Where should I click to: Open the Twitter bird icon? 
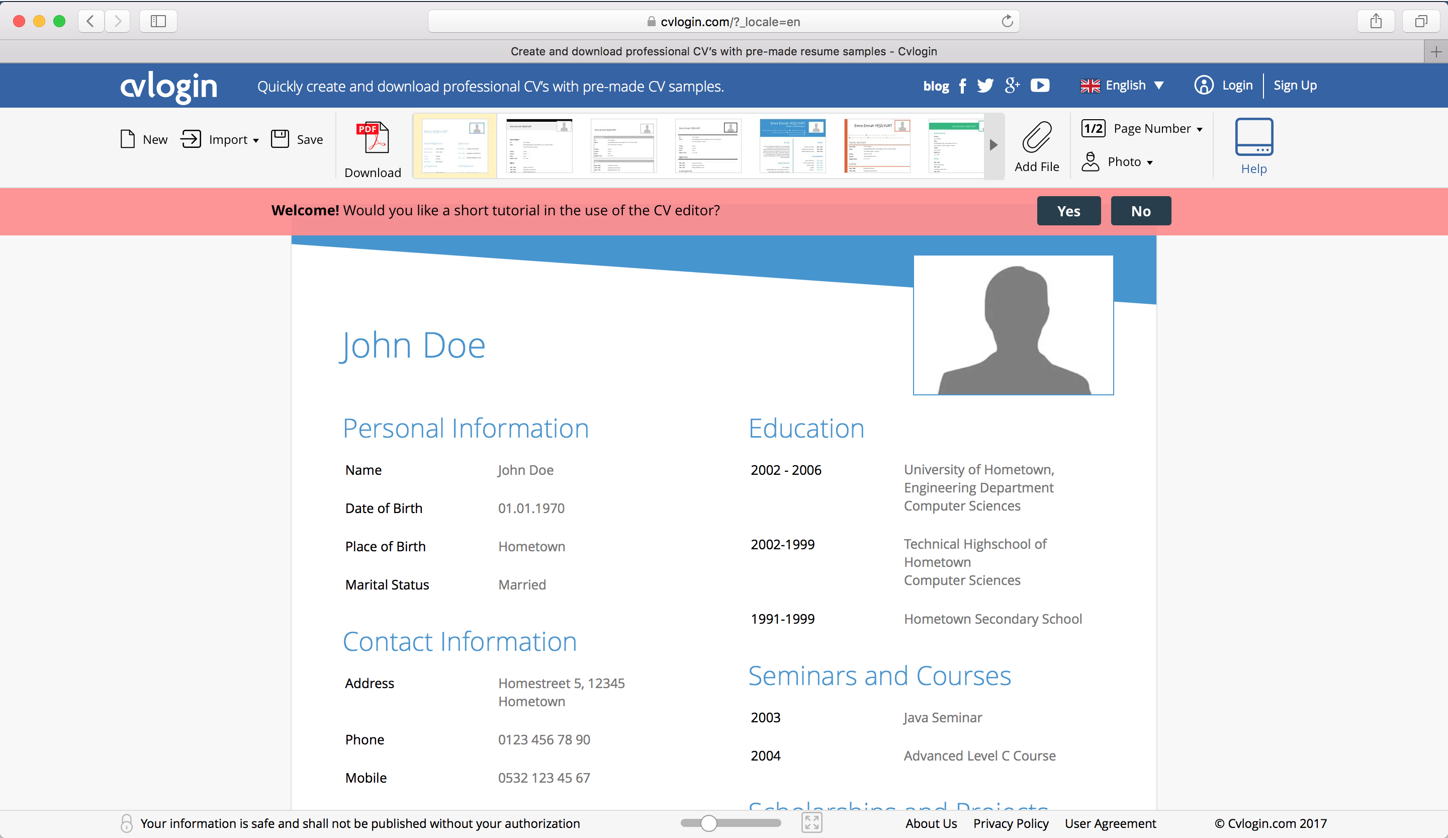coord(985,86)
